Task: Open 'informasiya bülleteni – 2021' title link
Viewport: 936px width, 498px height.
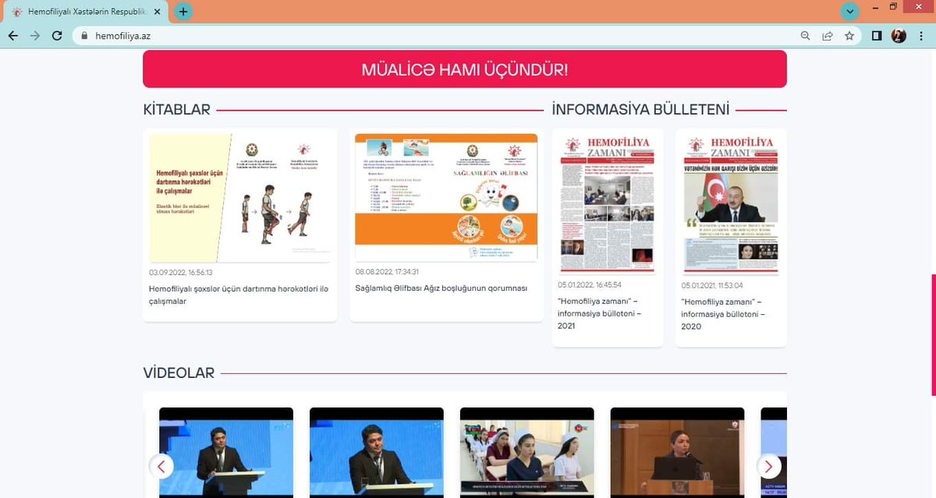Action: 599,313
